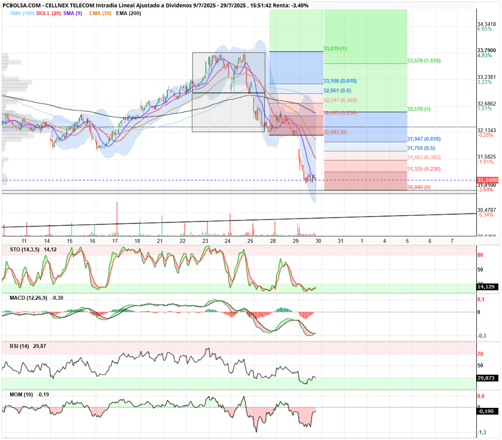502x440 pixels.
Task: Click the EMA (200) legend label
Action: coord(128,13)
